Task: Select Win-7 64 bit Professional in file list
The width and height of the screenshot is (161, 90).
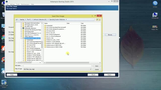Action: (53, 34)
